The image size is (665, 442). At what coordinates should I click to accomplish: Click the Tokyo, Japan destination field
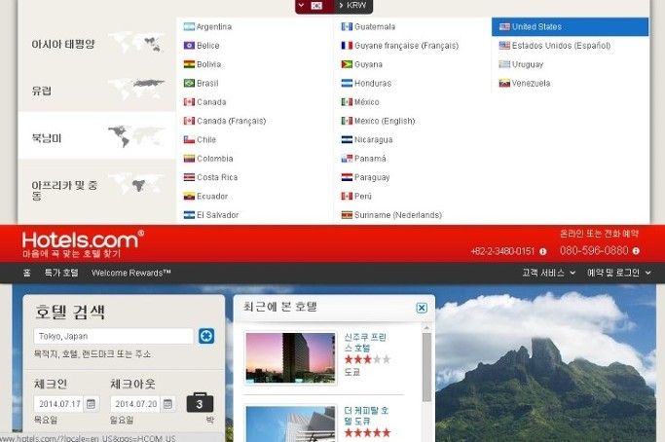[114, 336]
